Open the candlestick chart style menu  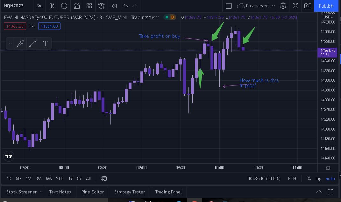(52, 6)
